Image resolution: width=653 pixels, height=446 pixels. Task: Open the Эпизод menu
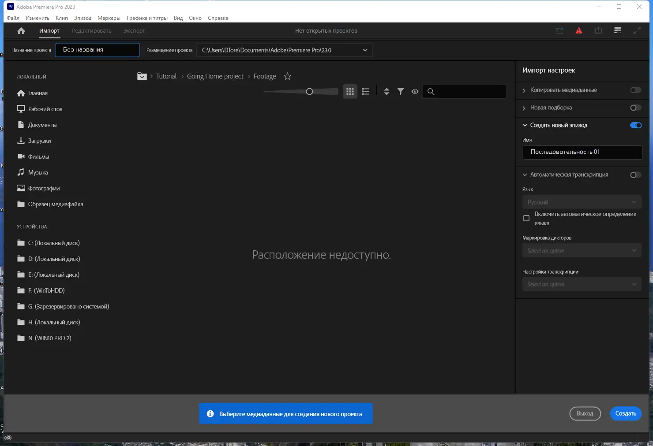point(83,18)
